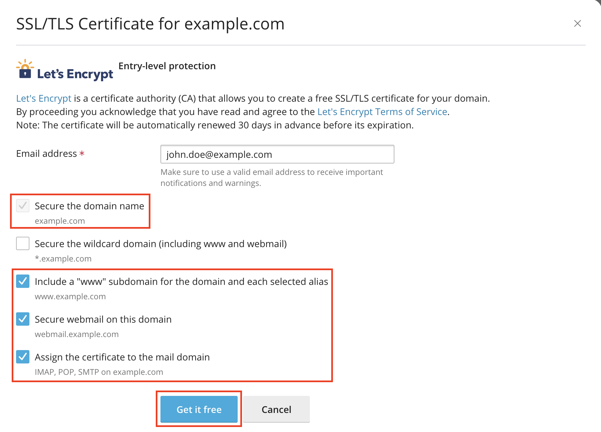Image resolution: width=601 pixels, height=432 pixels.
Task: Click the Cancel button
Action: tap(276, 409)
